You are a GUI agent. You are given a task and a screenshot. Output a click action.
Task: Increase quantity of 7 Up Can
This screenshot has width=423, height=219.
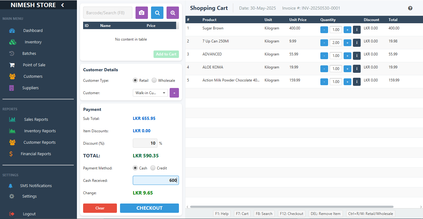click(347, 43)
